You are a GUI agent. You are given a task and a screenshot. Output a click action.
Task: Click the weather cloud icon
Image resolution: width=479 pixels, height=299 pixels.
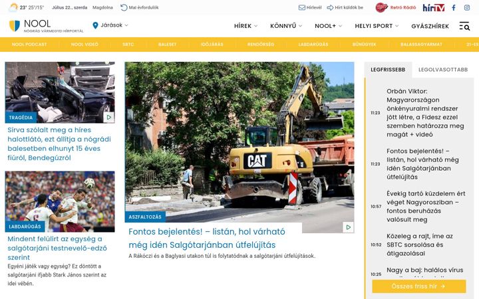click(13, 7)
